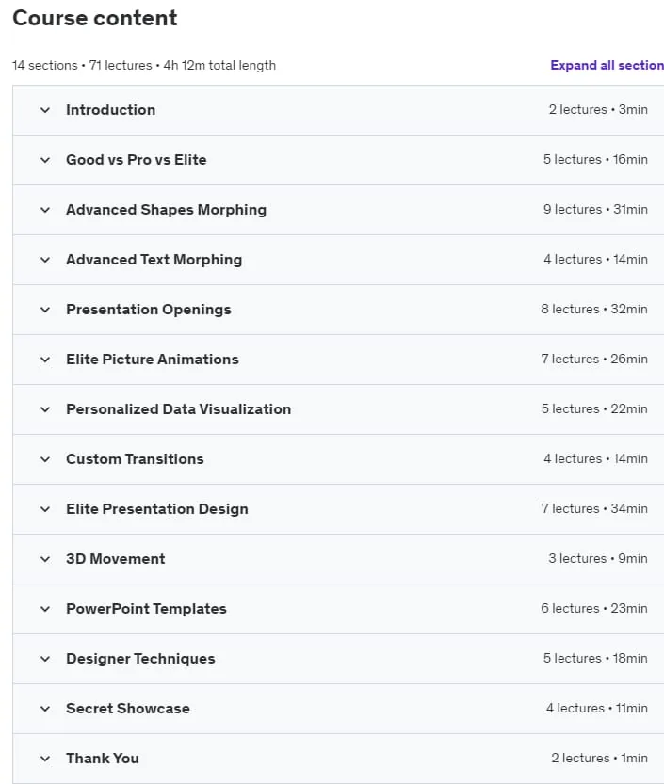Expand the Good vs Pro vs Elite chevron

click(x=45, y=160)
